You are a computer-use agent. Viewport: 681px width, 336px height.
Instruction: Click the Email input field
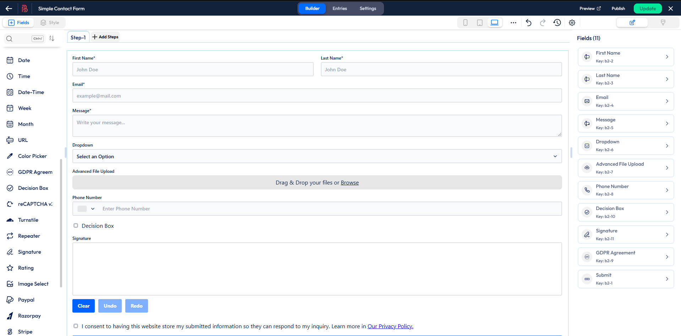pos(317,96)
